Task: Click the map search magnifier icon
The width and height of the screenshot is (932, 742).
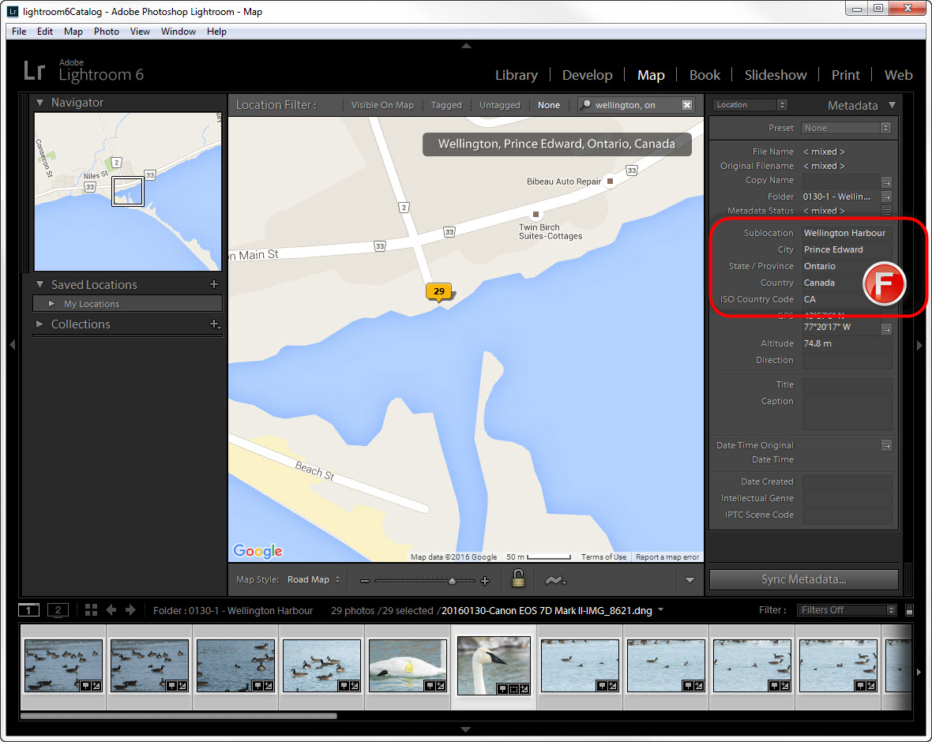Action: [x=586, y=104]
